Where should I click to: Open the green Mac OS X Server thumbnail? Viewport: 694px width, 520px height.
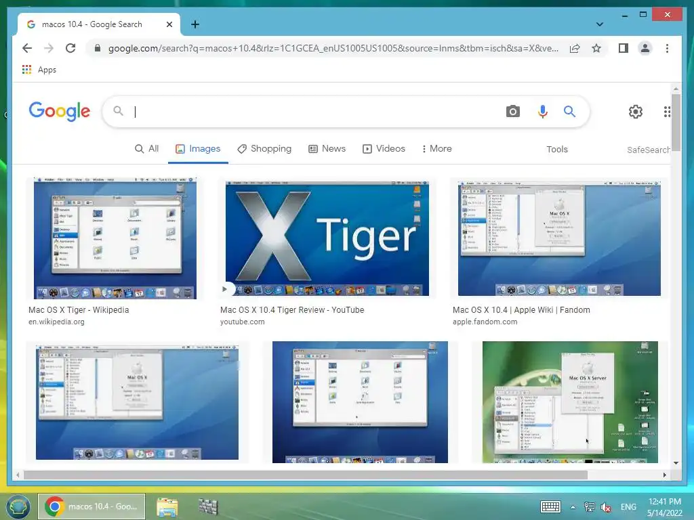pos(570,402)
